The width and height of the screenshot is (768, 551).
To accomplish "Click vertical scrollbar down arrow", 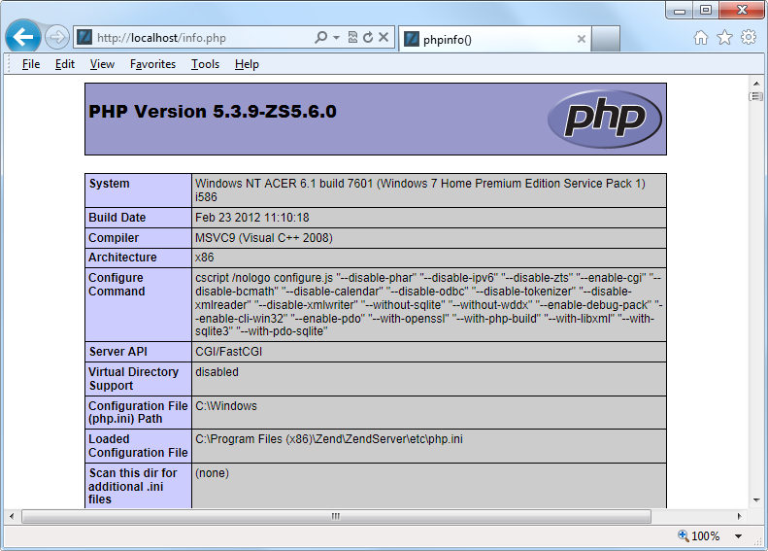I will [756, 500].
